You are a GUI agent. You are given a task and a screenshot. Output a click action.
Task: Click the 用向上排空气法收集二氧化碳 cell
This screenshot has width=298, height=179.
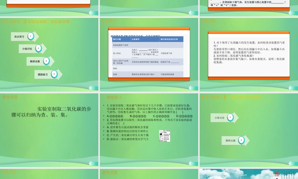coord(122,62)
